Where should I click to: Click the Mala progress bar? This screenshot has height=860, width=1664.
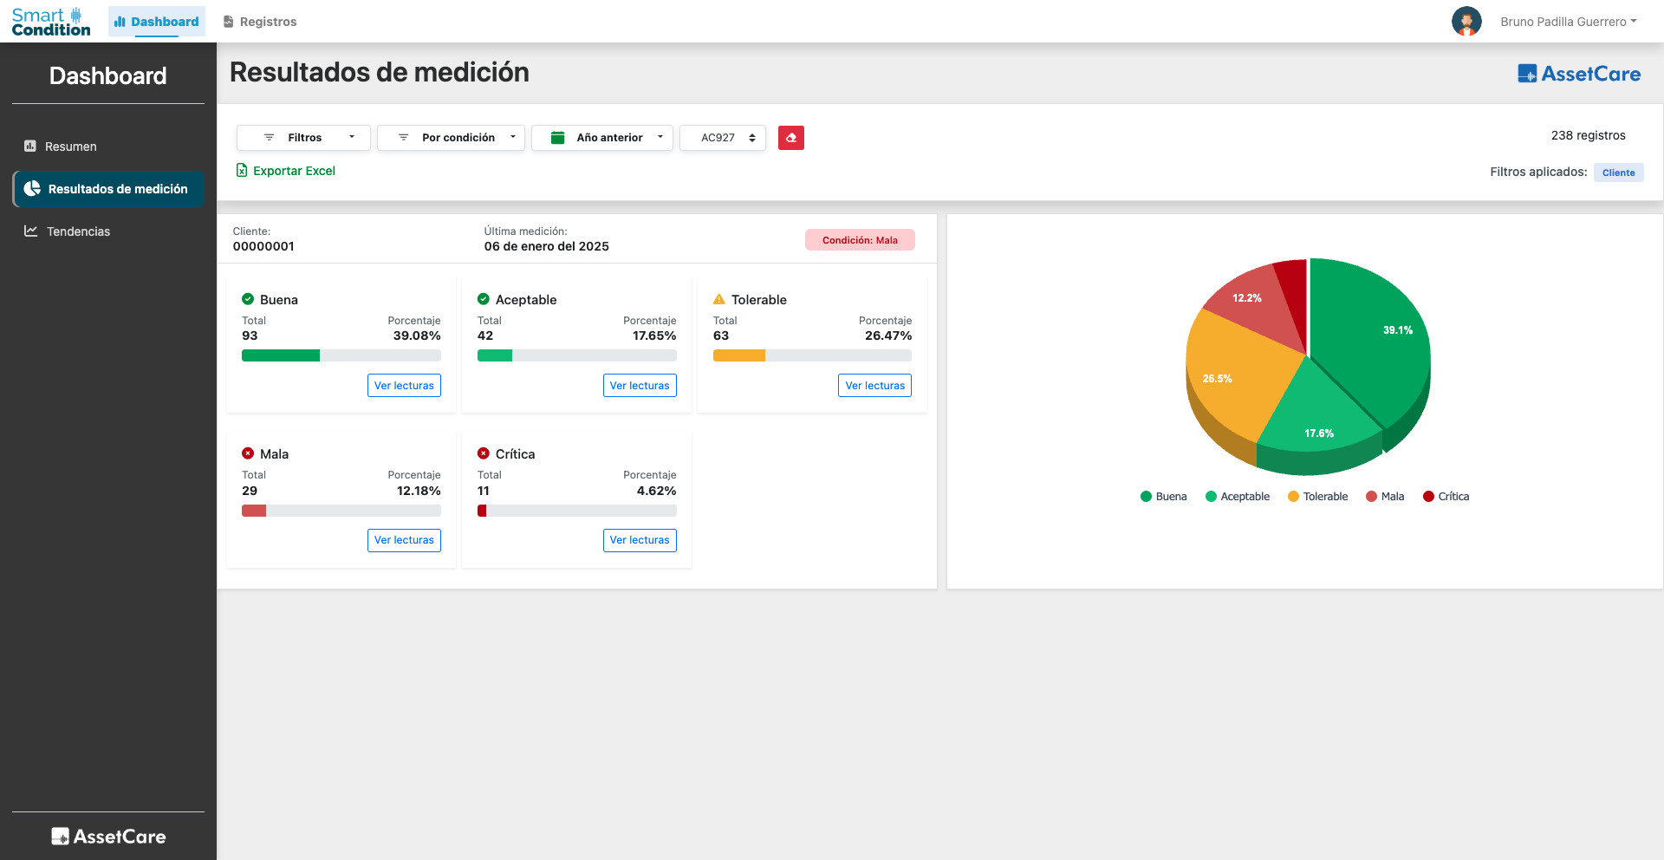point(341,511)
